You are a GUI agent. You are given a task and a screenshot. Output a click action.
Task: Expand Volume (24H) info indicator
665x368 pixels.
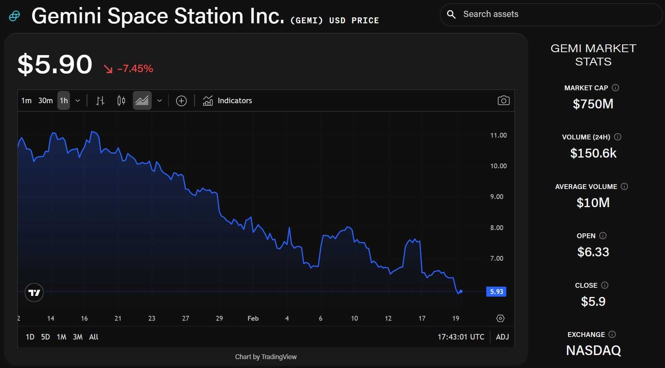click(617, 137)
